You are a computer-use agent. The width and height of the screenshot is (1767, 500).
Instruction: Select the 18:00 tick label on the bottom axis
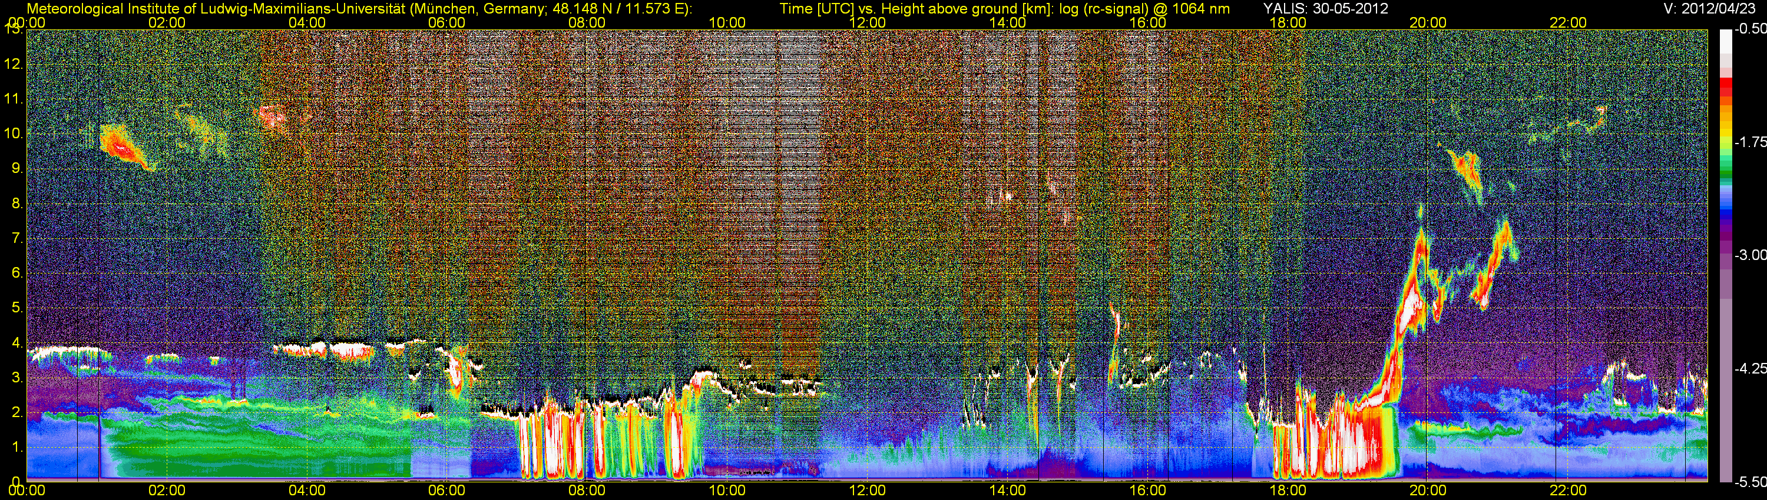[x=1288, y=491]
